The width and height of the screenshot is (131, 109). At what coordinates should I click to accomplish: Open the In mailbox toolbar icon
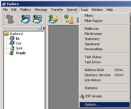tap(26, 19)
